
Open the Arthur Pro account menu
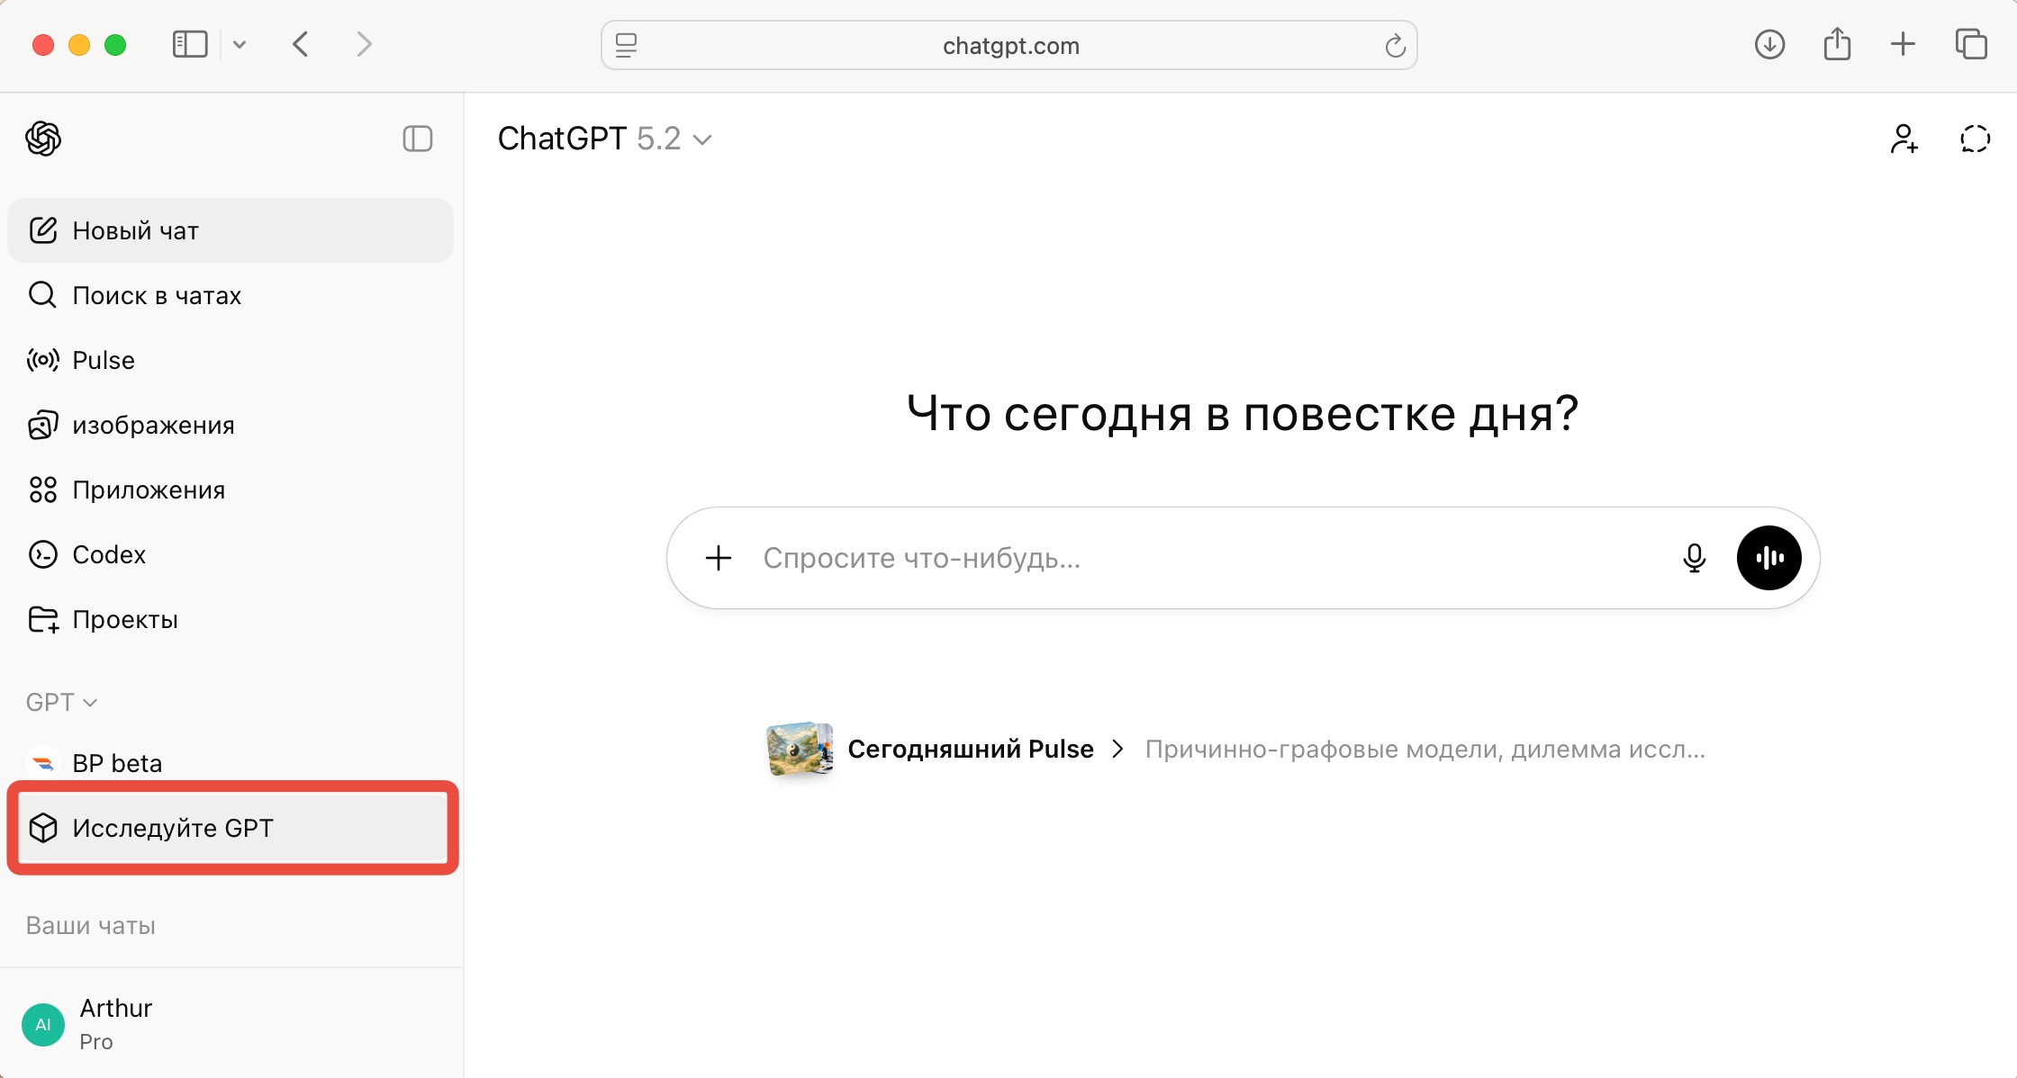pyautogui.click(x=231, y=1024)
